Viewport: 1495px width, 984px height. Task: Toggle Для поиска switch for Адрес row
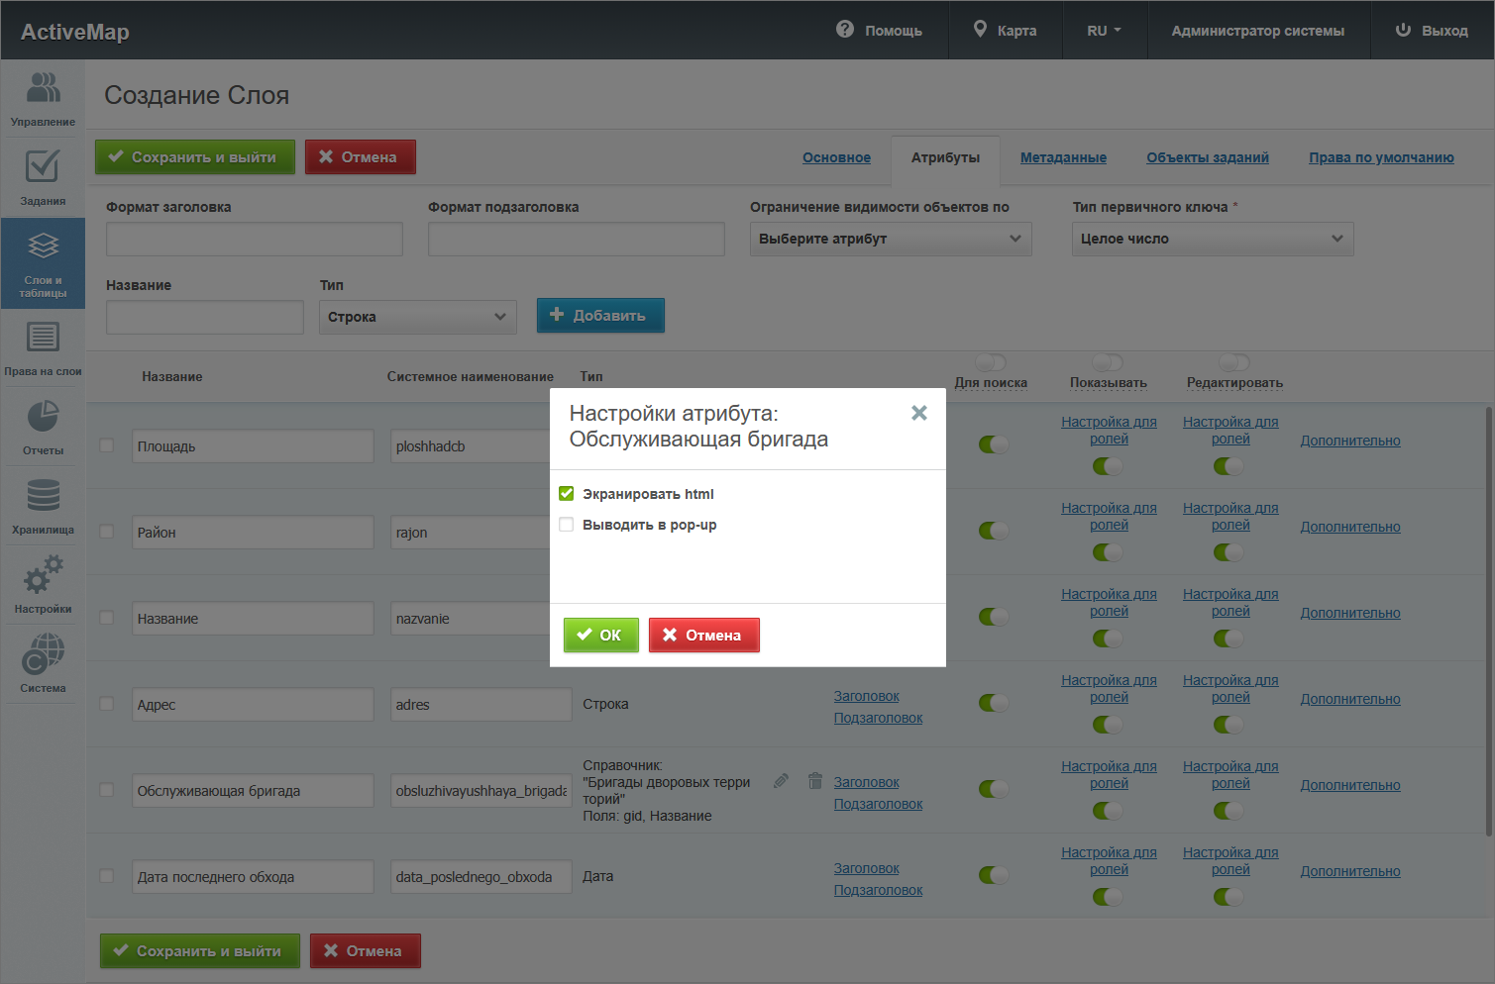pos(993,703)
